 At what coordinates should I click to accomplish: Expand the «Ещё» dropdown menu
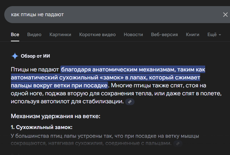click(x=214, y=35)
